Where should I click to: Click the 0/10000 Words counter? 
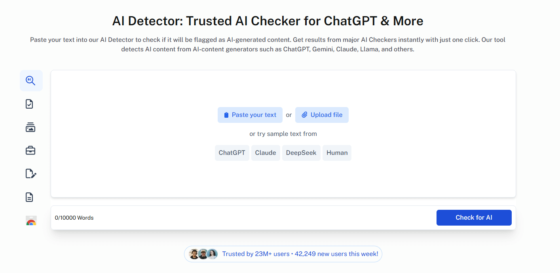tap(74, 218)
